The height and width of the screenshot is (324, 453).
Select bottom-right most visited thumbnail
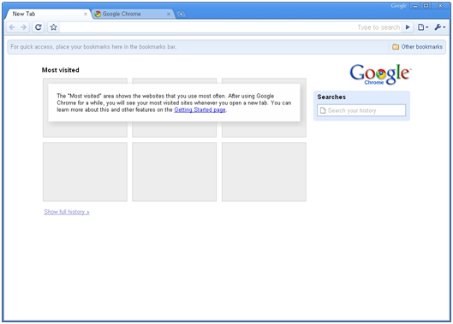coord(264,172)
